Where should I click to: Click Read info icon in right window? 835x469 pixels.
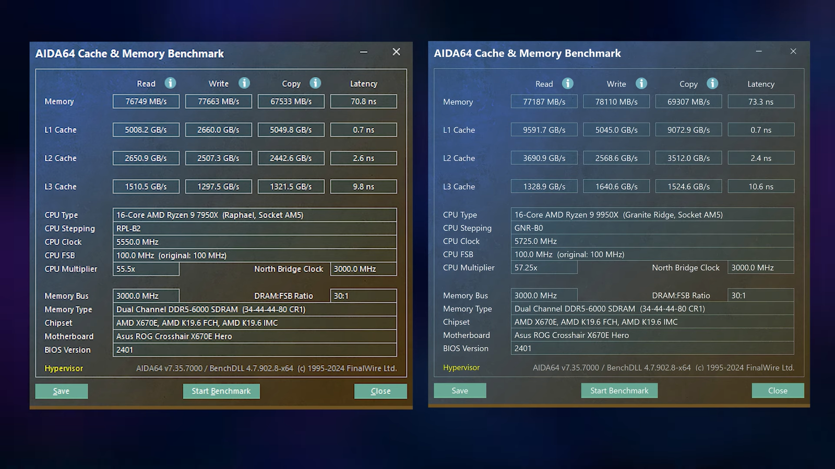point(568,83)
